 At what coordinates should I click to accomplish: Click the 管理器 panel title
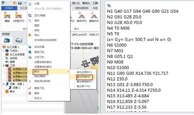coord(6,34)
